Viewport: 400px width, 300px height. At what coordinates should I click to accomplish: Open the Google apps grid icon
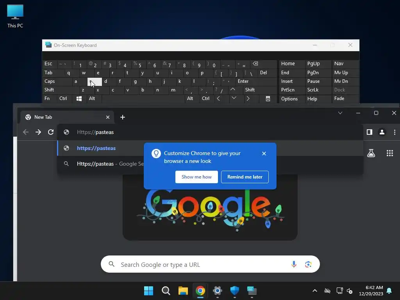389,153
